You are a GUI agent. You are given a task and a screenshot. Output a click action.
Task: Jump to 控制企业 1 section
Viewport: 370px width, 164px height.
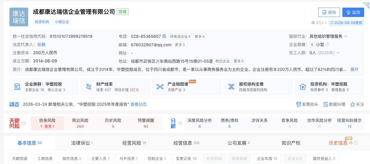tap(157, 158)
